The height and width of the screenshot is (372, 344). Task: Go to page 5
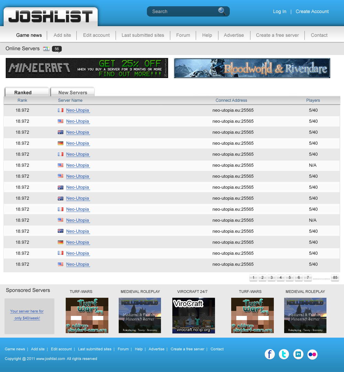pyautogui.click(x=290, y=277)
